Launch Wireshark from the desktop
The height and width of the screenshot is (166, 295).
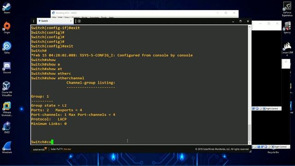pyautogui.click(x=7, y=148)
